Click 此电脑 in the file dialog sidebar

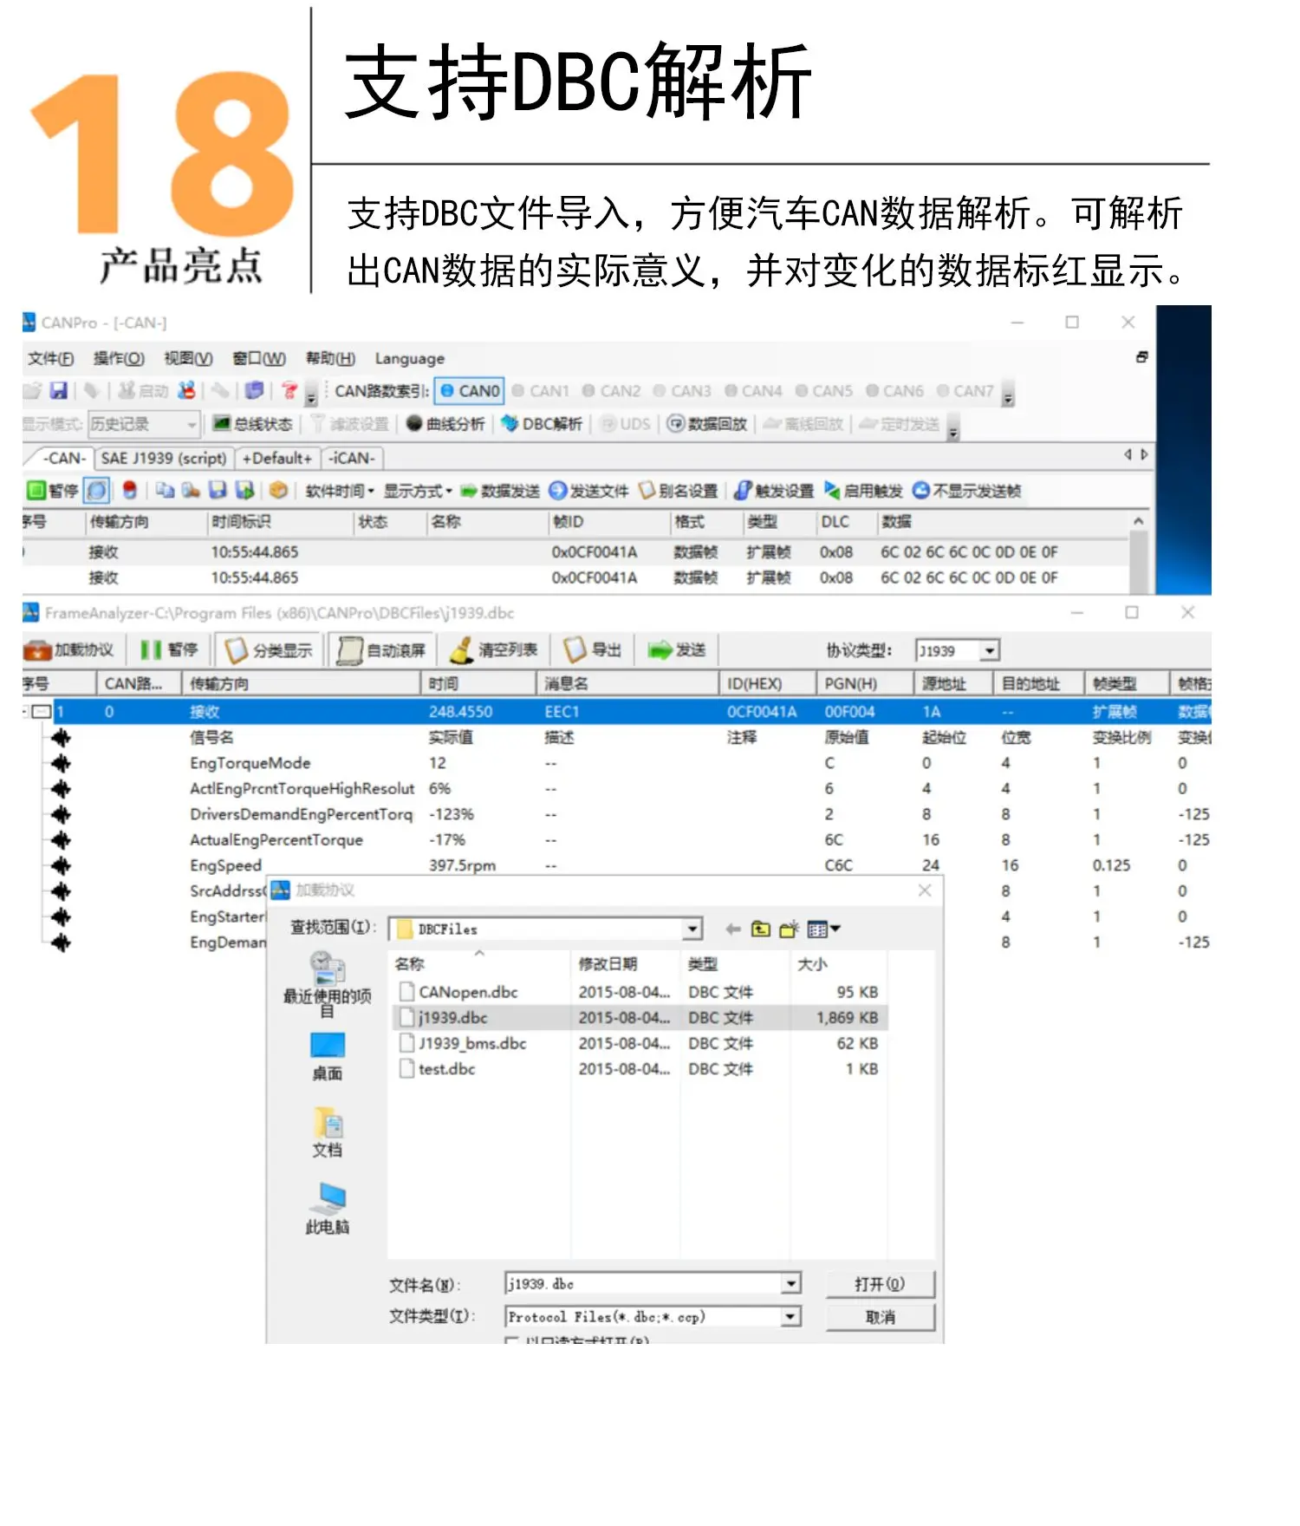pyautogui.click(x=328, y=1209)
